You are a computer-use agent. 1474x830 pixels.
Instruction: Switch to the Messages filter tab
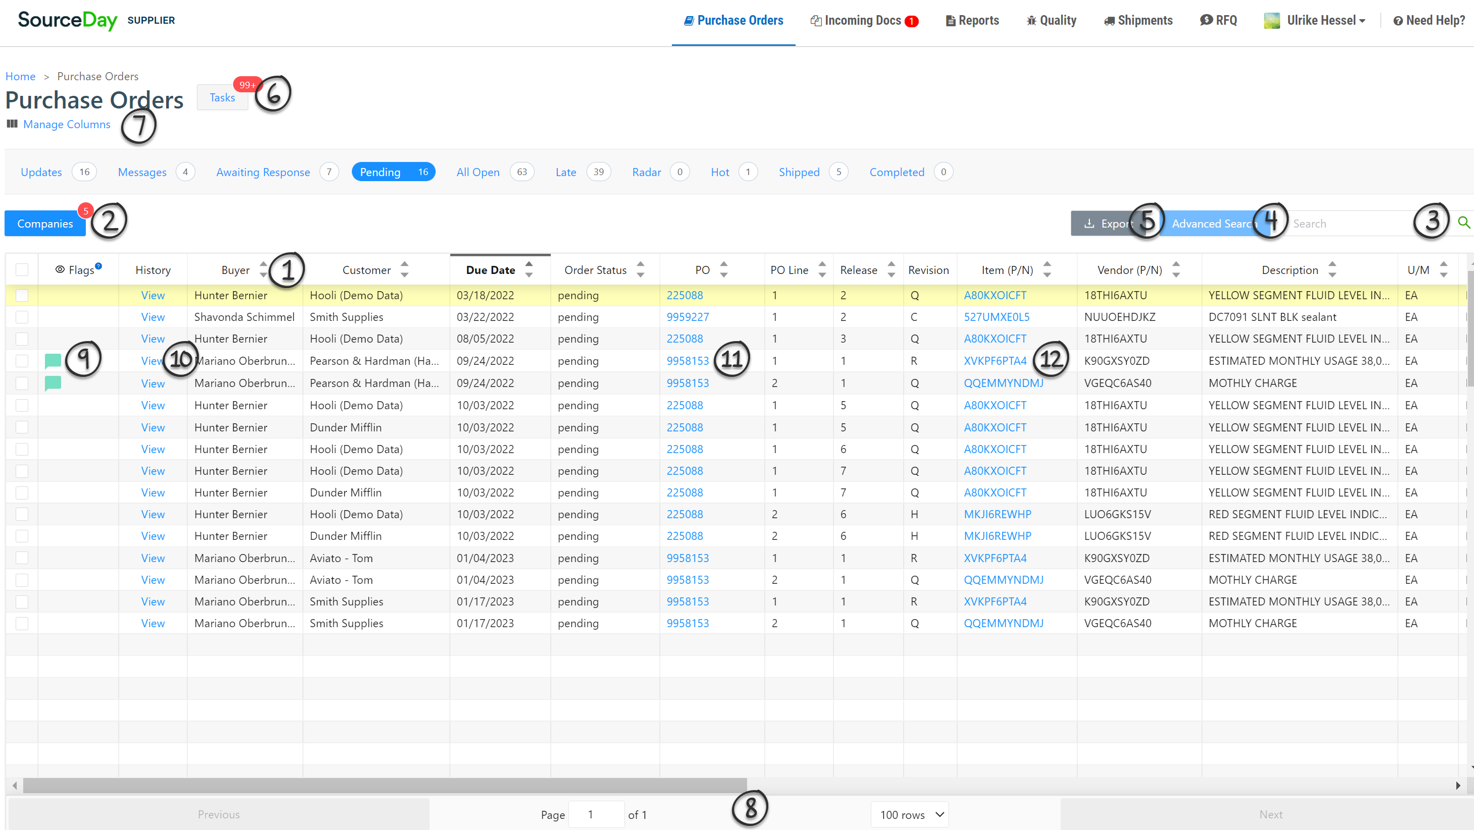pyautogui.click(x=156, y=172)
